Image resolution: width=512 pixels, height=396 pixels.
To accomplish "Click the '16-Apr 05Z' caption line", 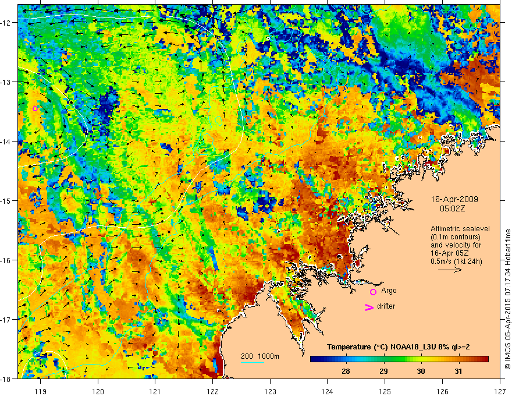I will (449, 253).
